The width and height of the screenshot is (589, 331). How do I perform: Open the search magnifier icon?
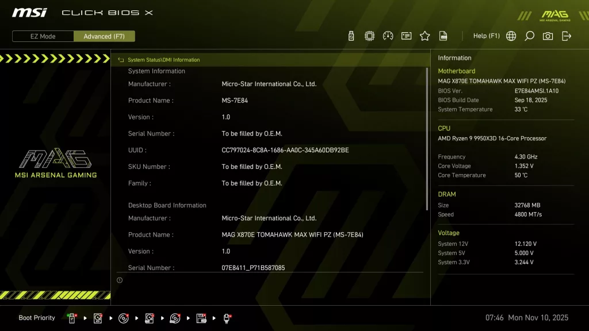(x=529, y=36)
